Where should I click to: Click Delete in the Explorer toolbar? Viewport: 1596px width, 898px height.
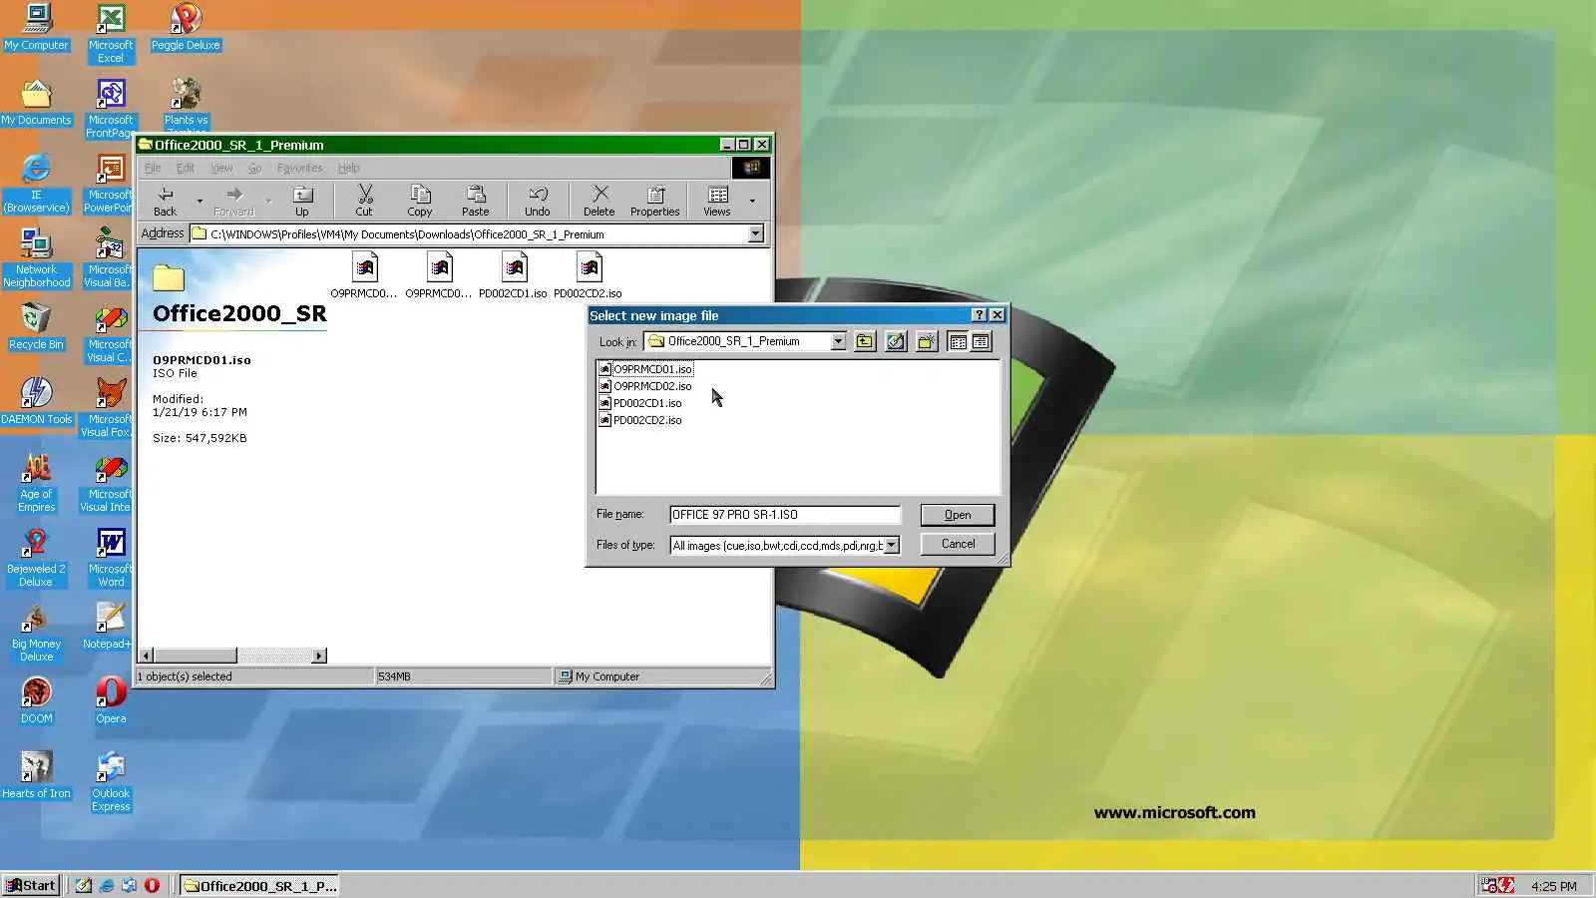point(598,201)
